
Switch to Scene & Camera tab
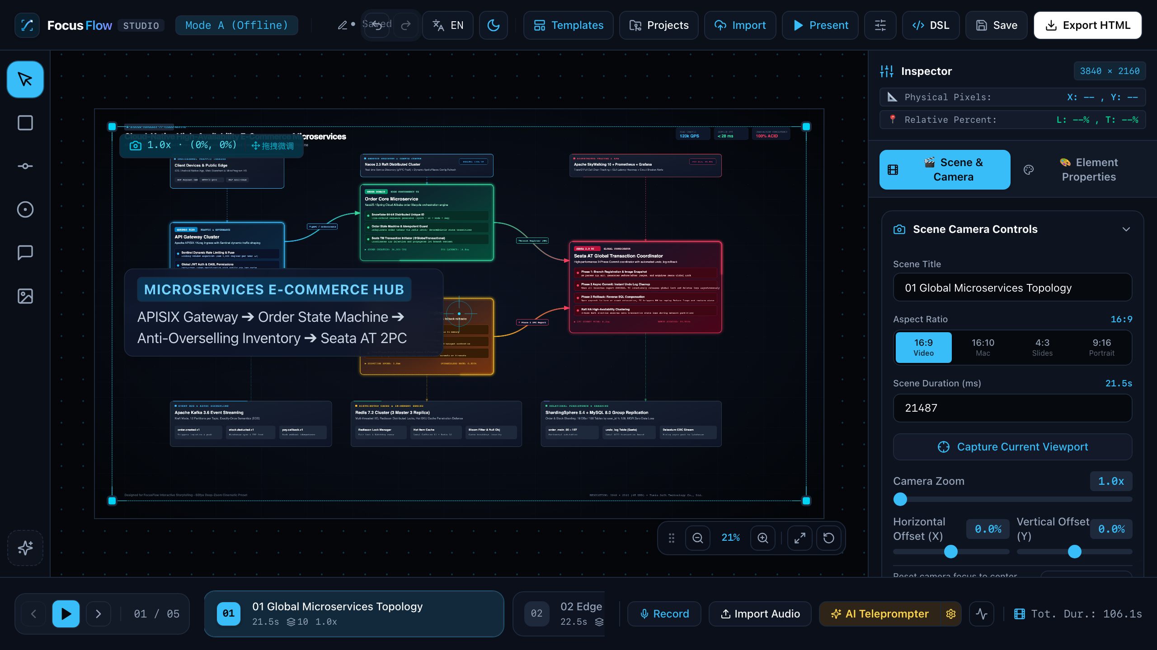[x=945, y=170]
